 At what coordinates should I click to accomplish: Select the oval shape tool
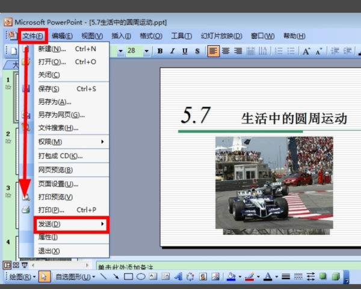(x=140, y=277)
